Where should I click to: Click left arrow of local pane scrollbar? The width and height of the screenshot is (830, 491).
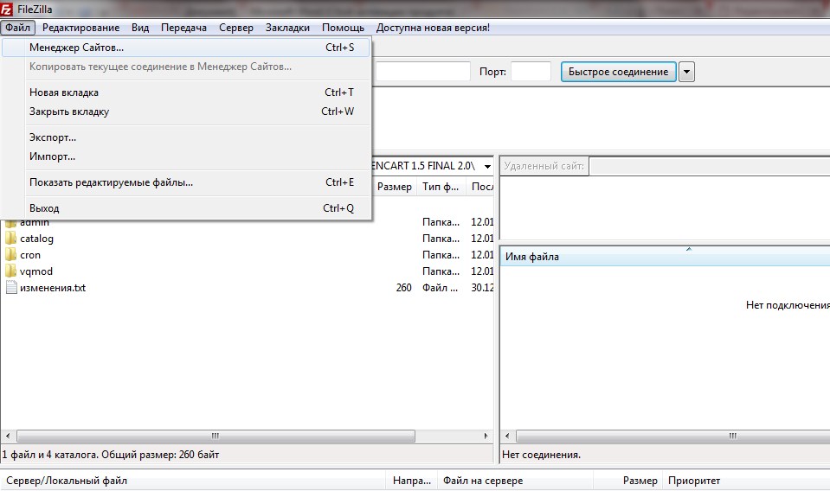click(x=8, y=436)
